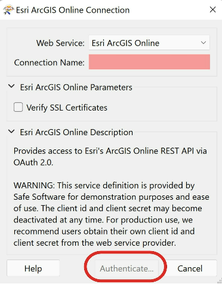Click the resize grip in dialog corner
Image resolution: width=222 pixels, height=284 pixels.
(x=220, y=282)
